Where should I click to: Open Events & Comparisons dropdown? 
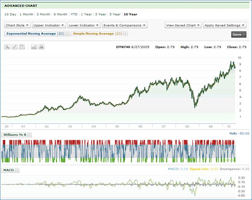tap(125, 25)
